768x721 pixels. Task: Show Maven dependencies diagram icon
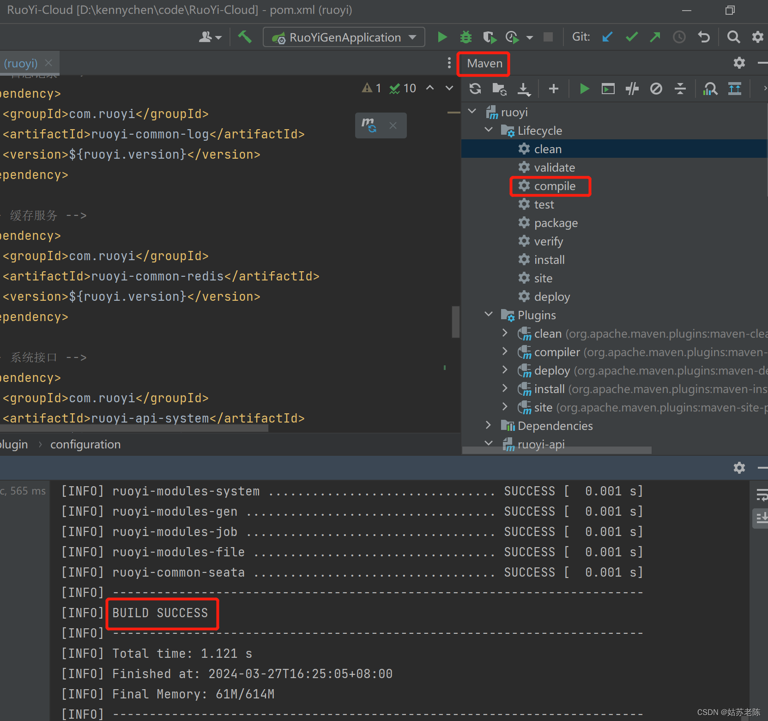[x=710, y=88]
